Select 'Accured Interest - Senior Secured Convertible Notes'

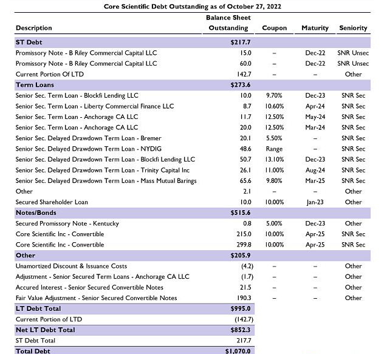tap(89, 287)
